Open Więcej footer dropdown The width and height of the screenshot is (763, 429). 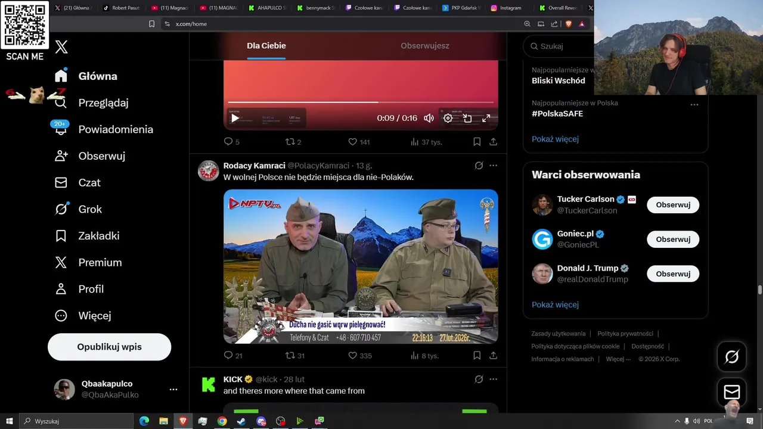coord(618,359)
